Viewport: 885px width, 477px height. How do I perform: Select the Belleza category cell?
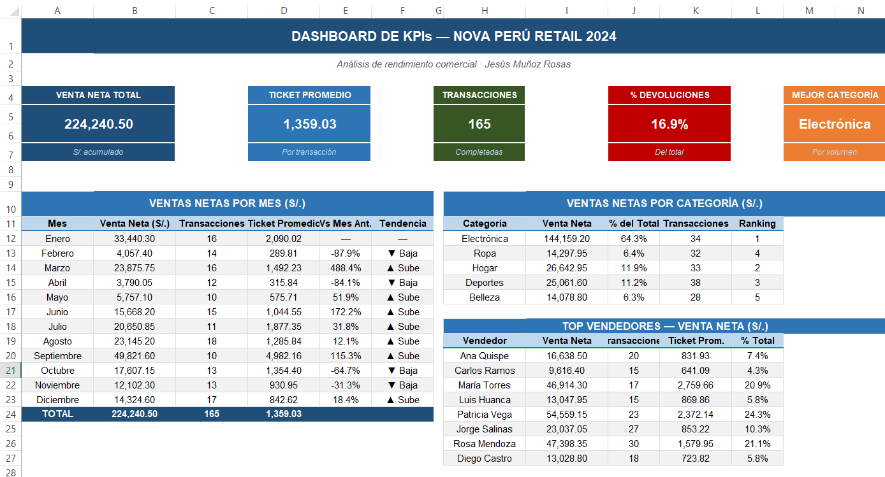pos(485,297)
